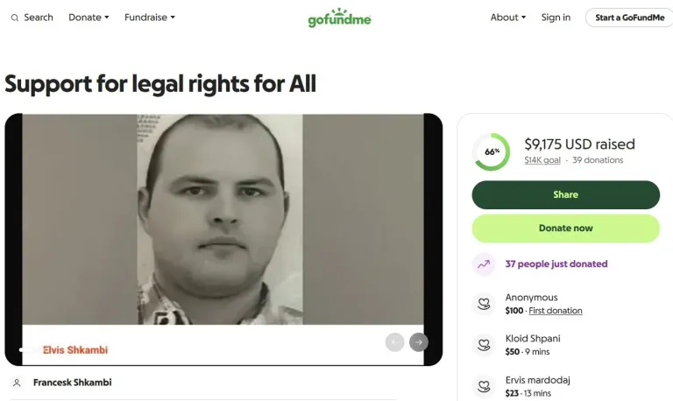Click the heart-hand icon beside Ervis mardodaj

tap(484, 386)
